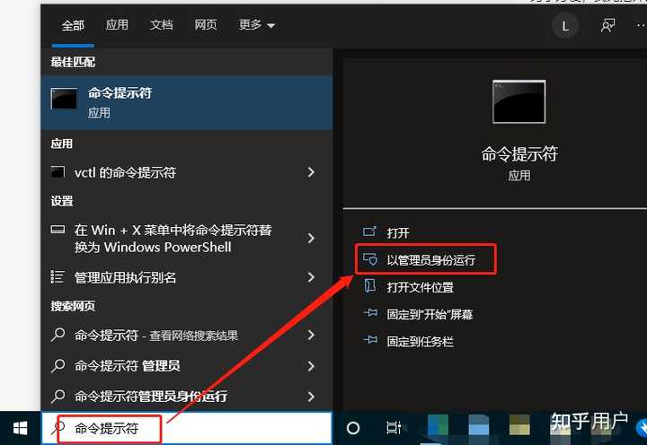
Task: Open the feedback person icon
Action: coord(607,25)
